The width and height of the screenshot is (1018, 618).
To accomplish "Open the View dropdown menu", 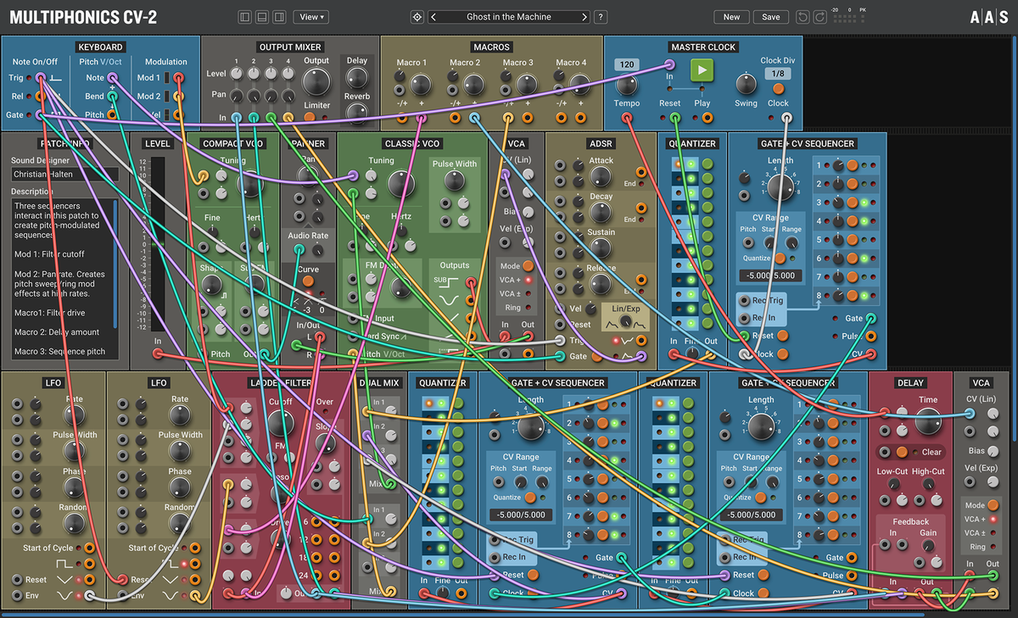I will click(x=310, y=17).
